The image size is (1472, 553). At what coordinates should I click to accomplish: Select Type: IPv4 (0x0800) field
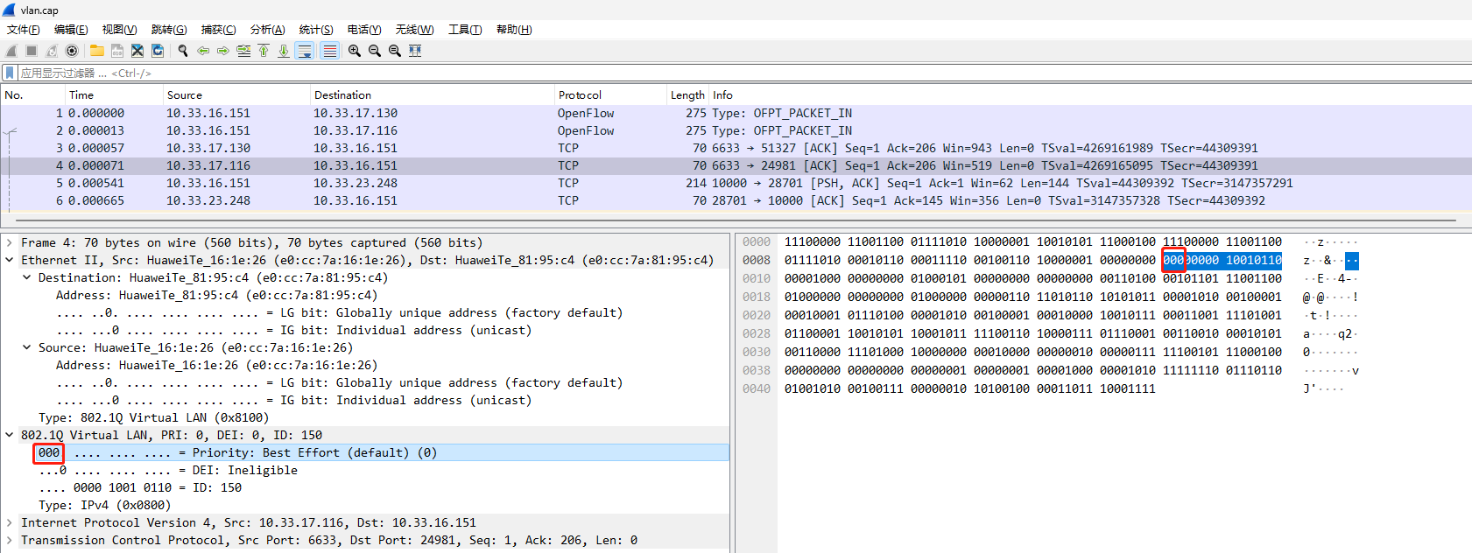pyautogui.click(x=104, y=505)
